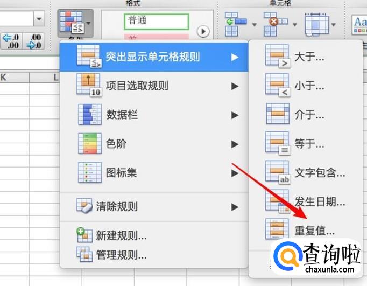
Task: Click the 数据栏 data bars icon
Action: click(x=90, y=115)
